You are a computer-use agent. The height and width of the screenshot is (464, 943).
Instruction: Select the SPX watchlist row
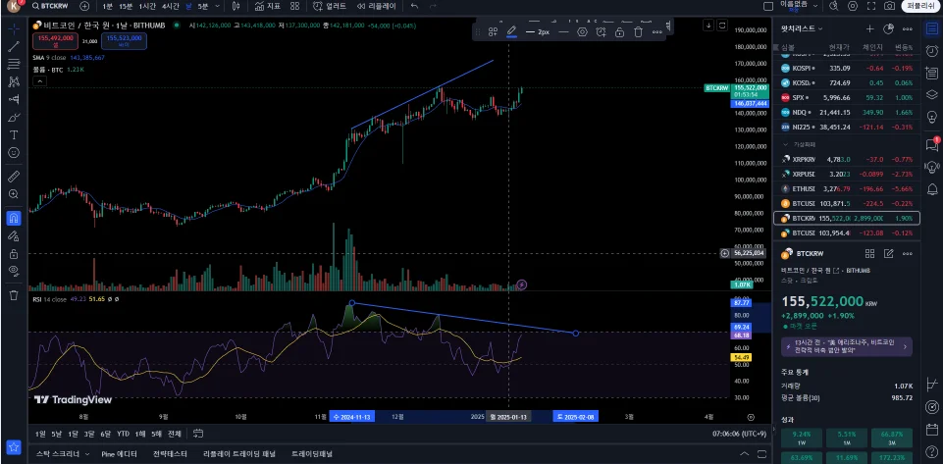[847, 97]
